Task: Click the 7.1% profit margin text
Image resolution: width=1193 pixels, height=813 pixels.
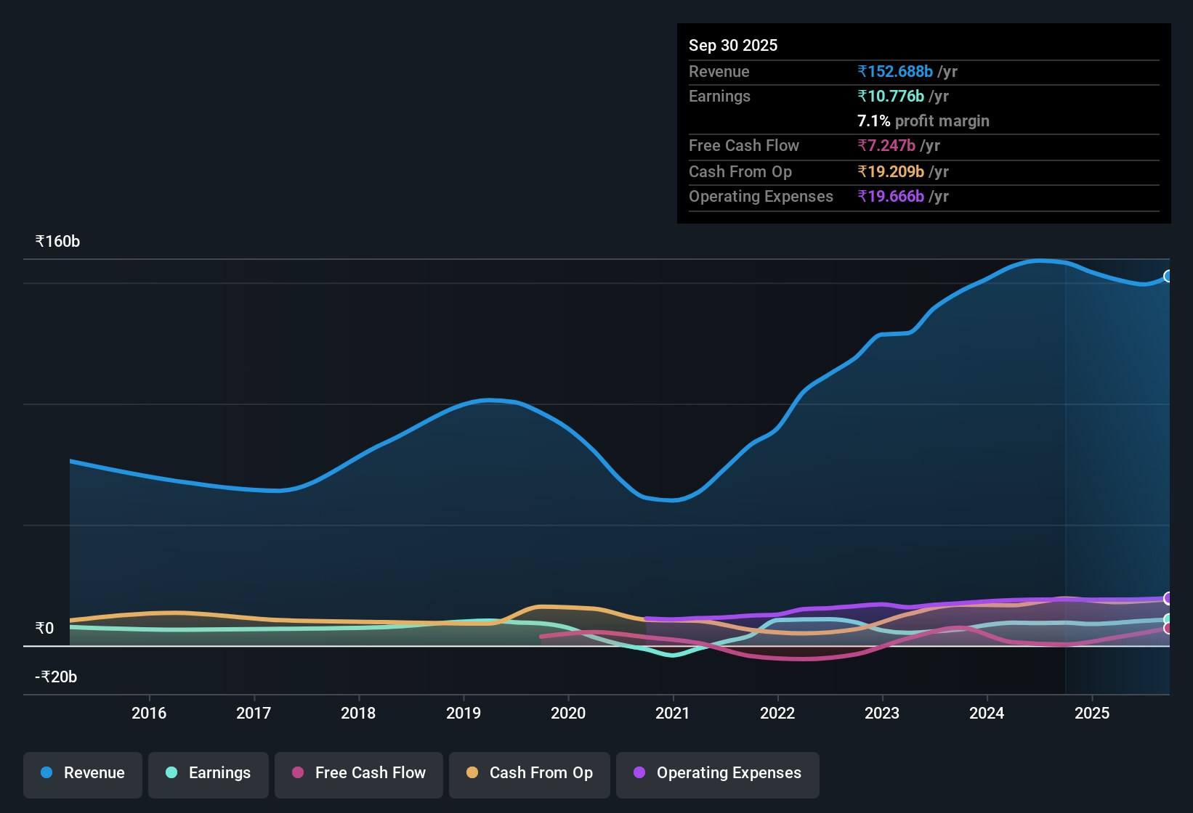Action: pos(923,121)
